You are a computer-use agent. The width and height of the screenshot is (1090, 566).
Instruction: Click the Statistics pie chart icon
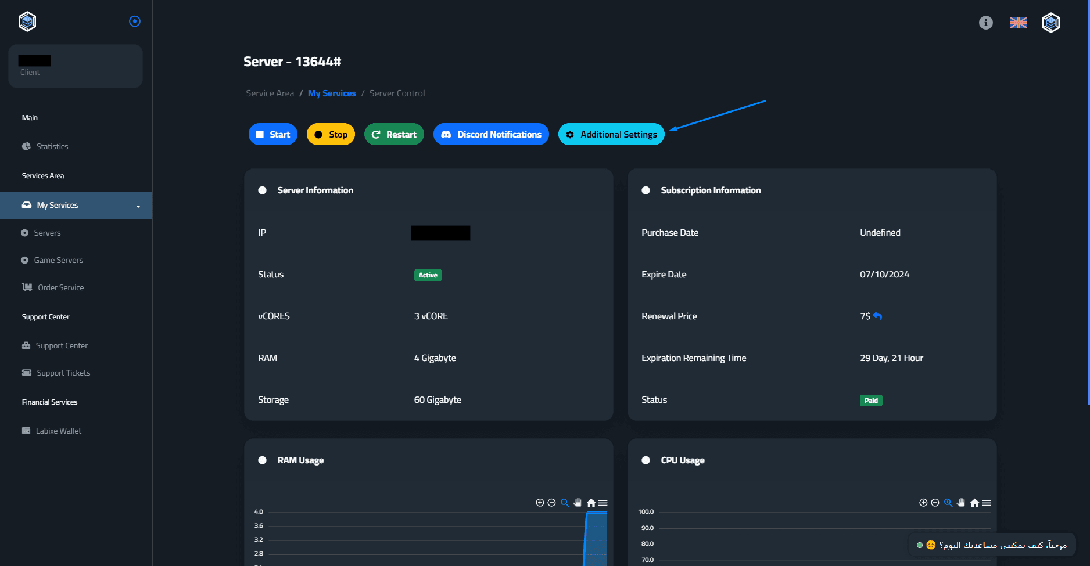[x=26, y=146]
